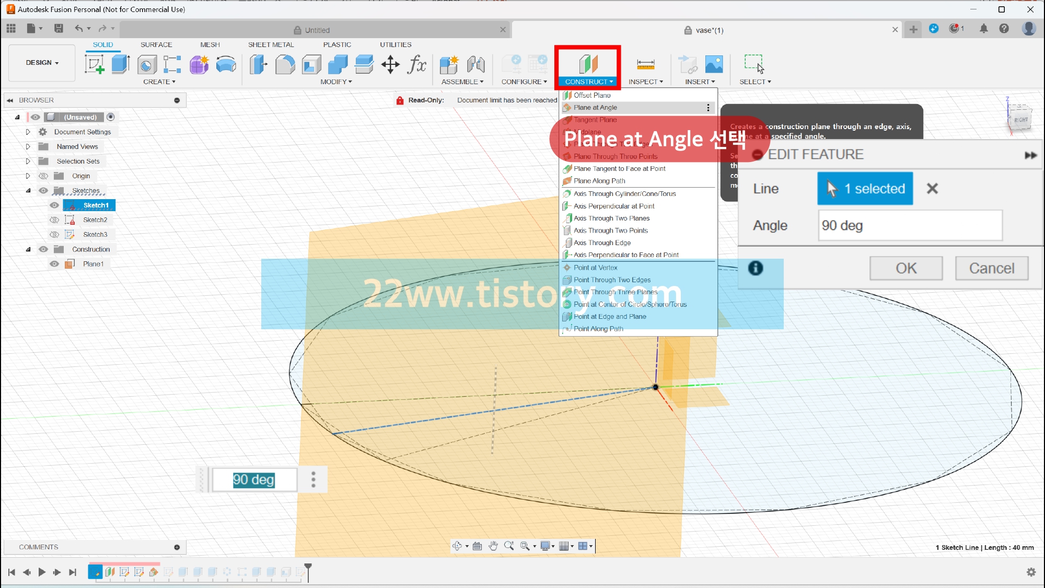Select the Fillet tool icon
Viewport: 1045px width, 588px height.
tap(285, 64)
